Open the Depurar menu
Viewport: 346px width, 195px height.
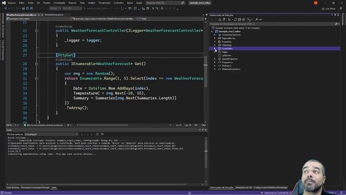72,3
